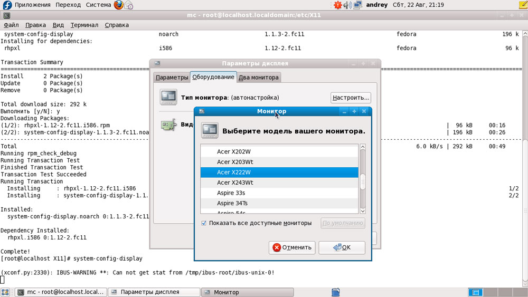Open the Терминал menu in terminal
Screen dimensions: 528x297
[x=84, y=25]
